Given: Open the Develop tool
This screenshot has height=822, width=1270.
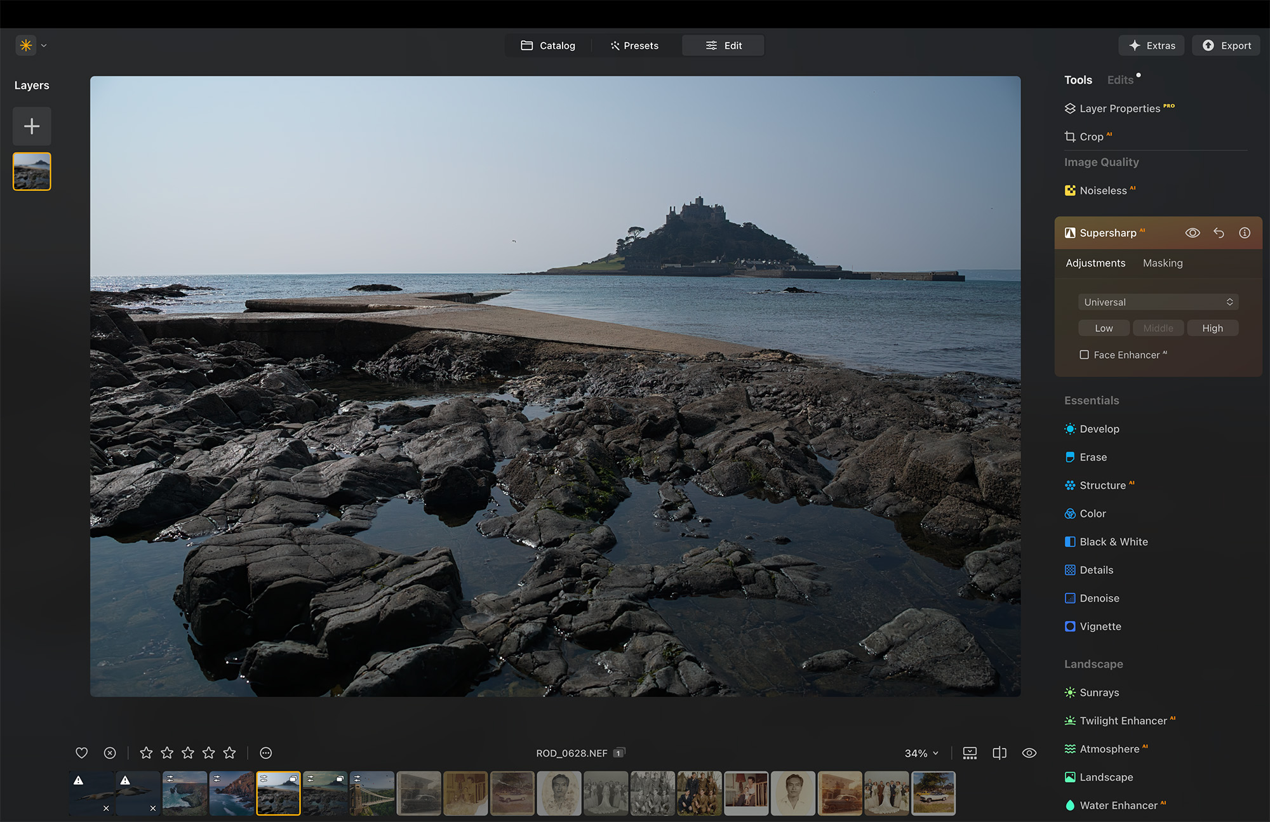Looking at the screenshot, I should [x=1099, y=429].
